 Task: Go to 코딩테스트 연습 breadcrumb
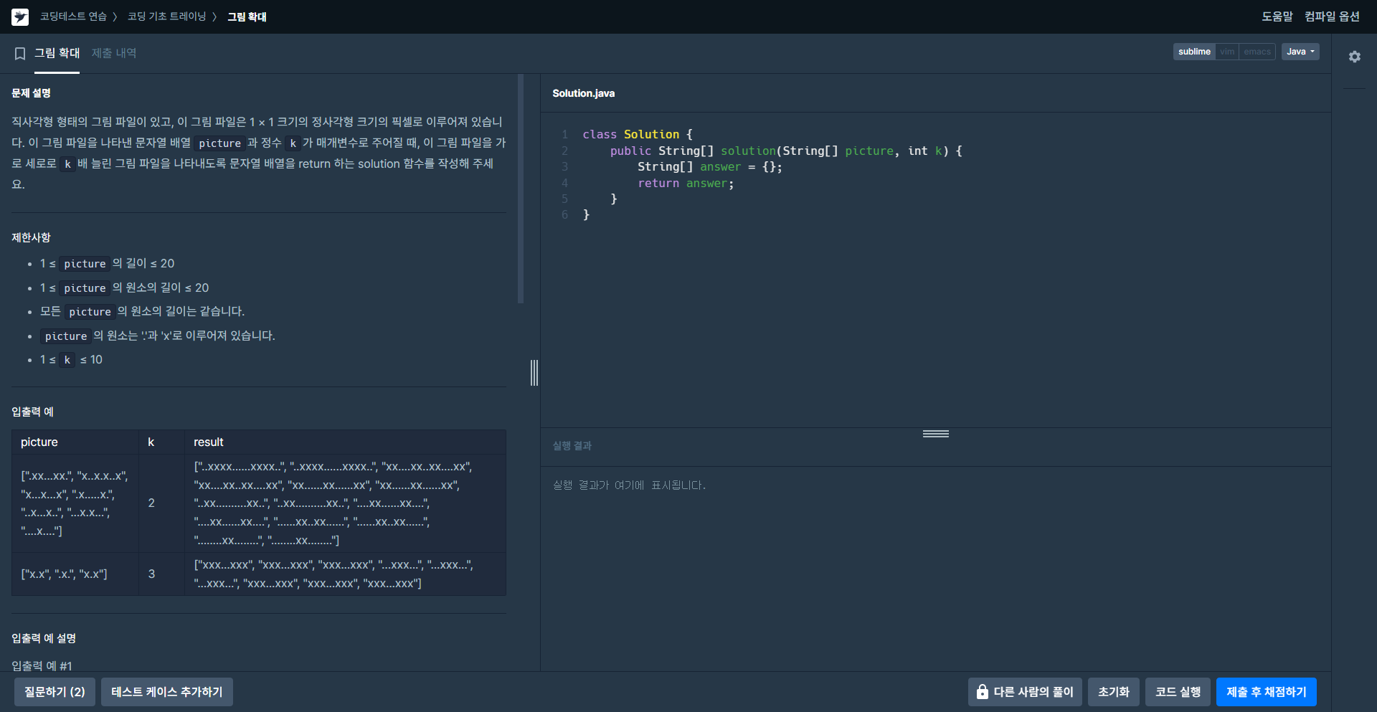point(73,16)
